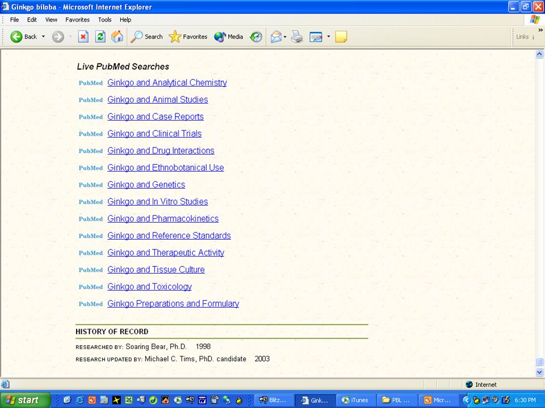
Task: Open browsing History clock icon
Action: coord(256,36)
